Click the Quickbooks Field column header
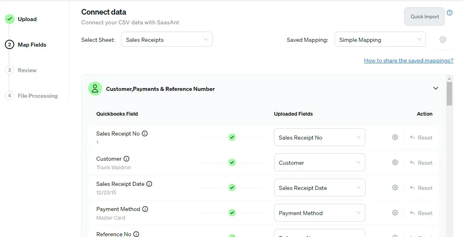This screenshot has height=237, width=463. (x=117, y=114)
